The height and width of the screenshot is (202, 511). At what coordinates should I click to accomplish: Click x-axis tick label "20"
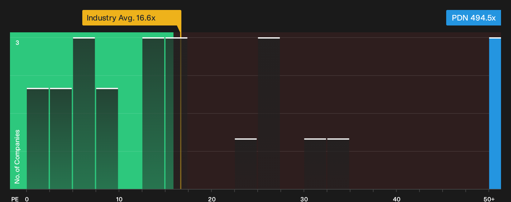(x=212, y=199)
